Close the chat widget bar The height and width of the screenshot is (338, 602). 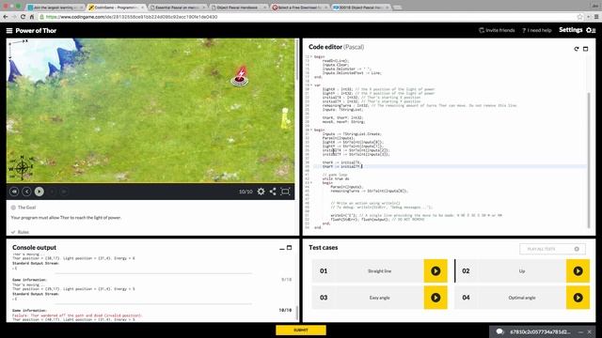pos(590,331)
